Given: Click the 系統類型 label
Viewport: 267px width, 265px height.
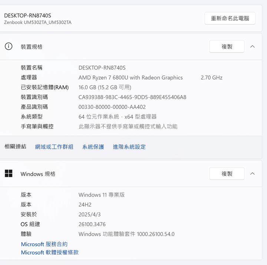Looking at the screenshot, I should [32, 117].
